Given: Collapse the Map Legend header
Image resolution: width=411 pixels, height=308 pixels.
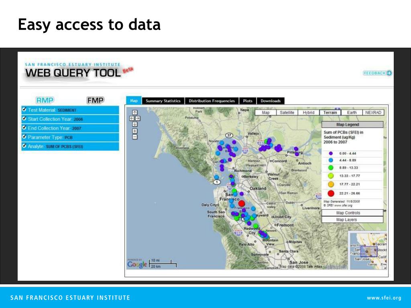Looking at the screenshot, I should tap(352, 125).
